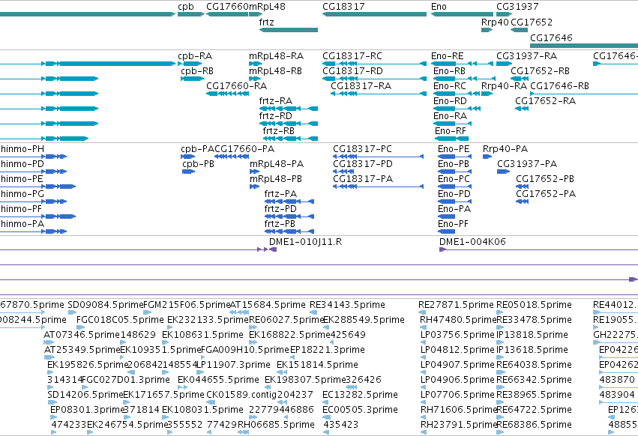The width and height of the screenshot is (638, 436).
Task: Open the hinmo-PG protein label
Action: coord(22,195)
